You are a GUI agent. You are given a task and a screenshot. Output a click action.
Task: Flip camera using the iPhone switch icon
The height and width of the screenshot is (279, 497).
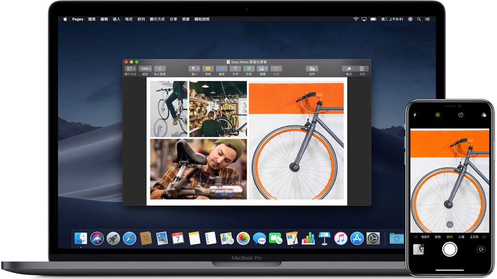click(x=480, y=249)
